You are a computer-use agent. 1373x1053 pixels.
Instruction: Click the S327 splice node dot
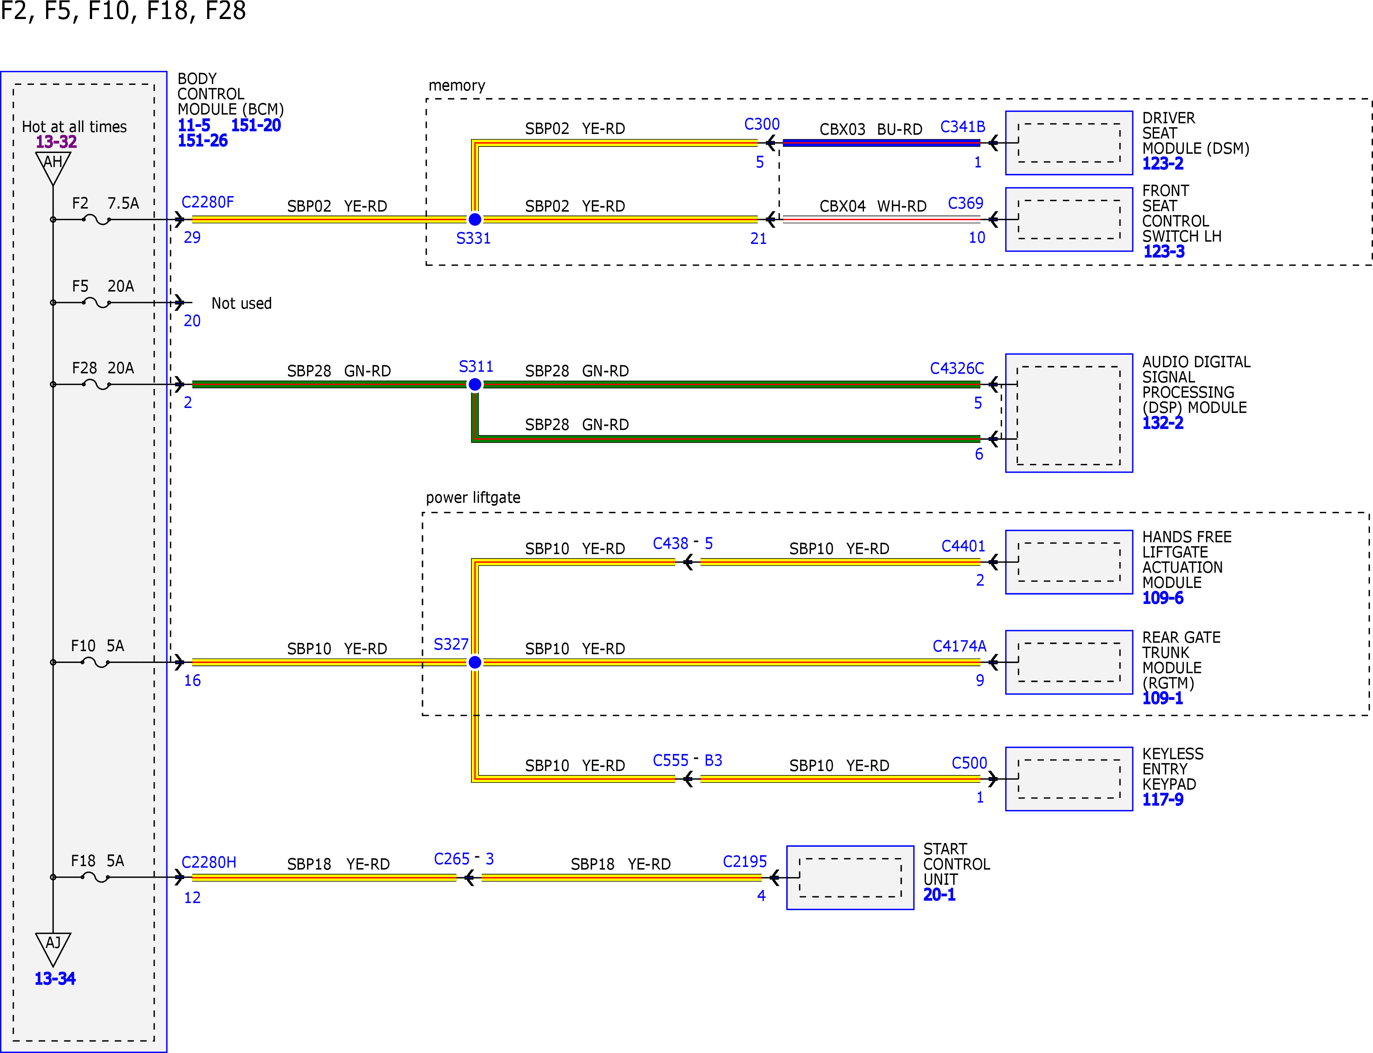point(474,662)
